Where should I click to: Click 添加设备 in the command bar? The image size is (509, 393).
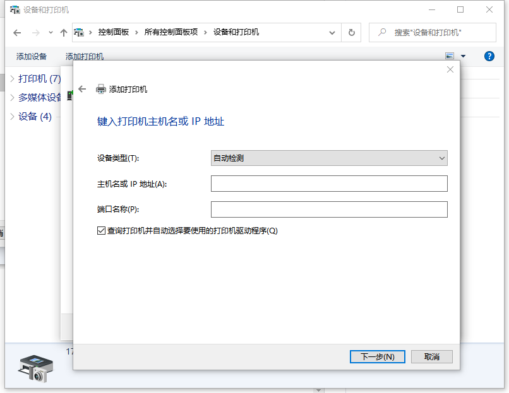32,56
